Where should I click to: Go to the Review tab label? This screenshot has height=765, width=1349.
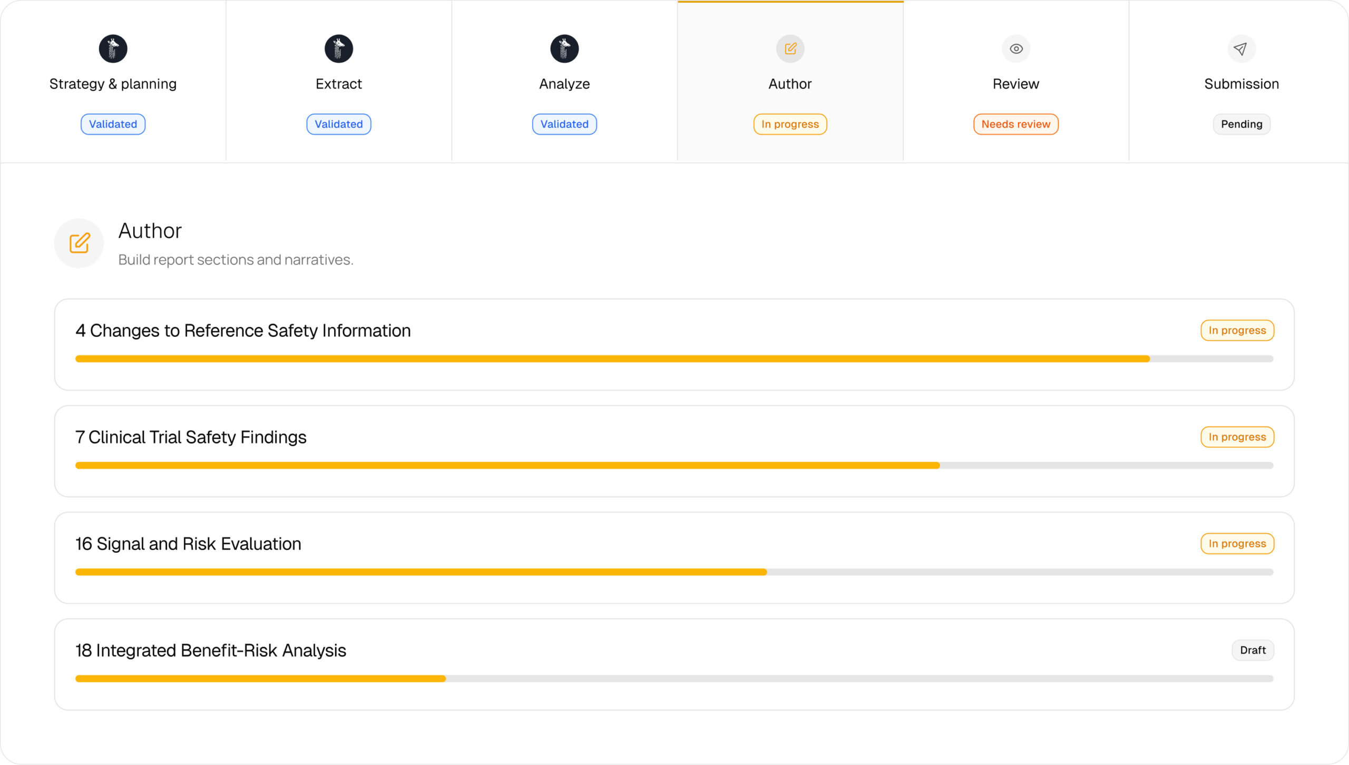(x=1016, y=84)
